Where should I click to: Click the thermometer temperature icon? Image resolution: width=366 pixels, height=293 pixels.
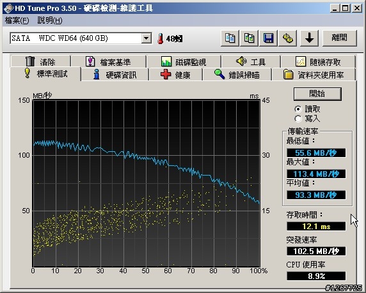[x=160, y=38]
